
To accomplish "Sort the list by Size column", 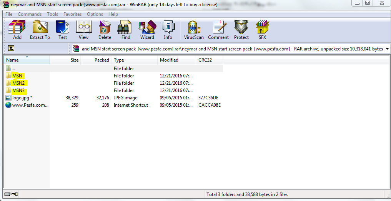I will [65, 60].
